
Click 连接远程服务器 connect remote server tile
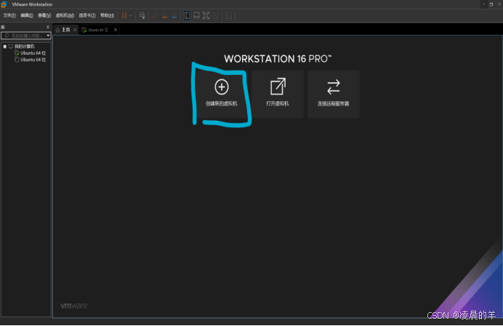pos(334,94)
